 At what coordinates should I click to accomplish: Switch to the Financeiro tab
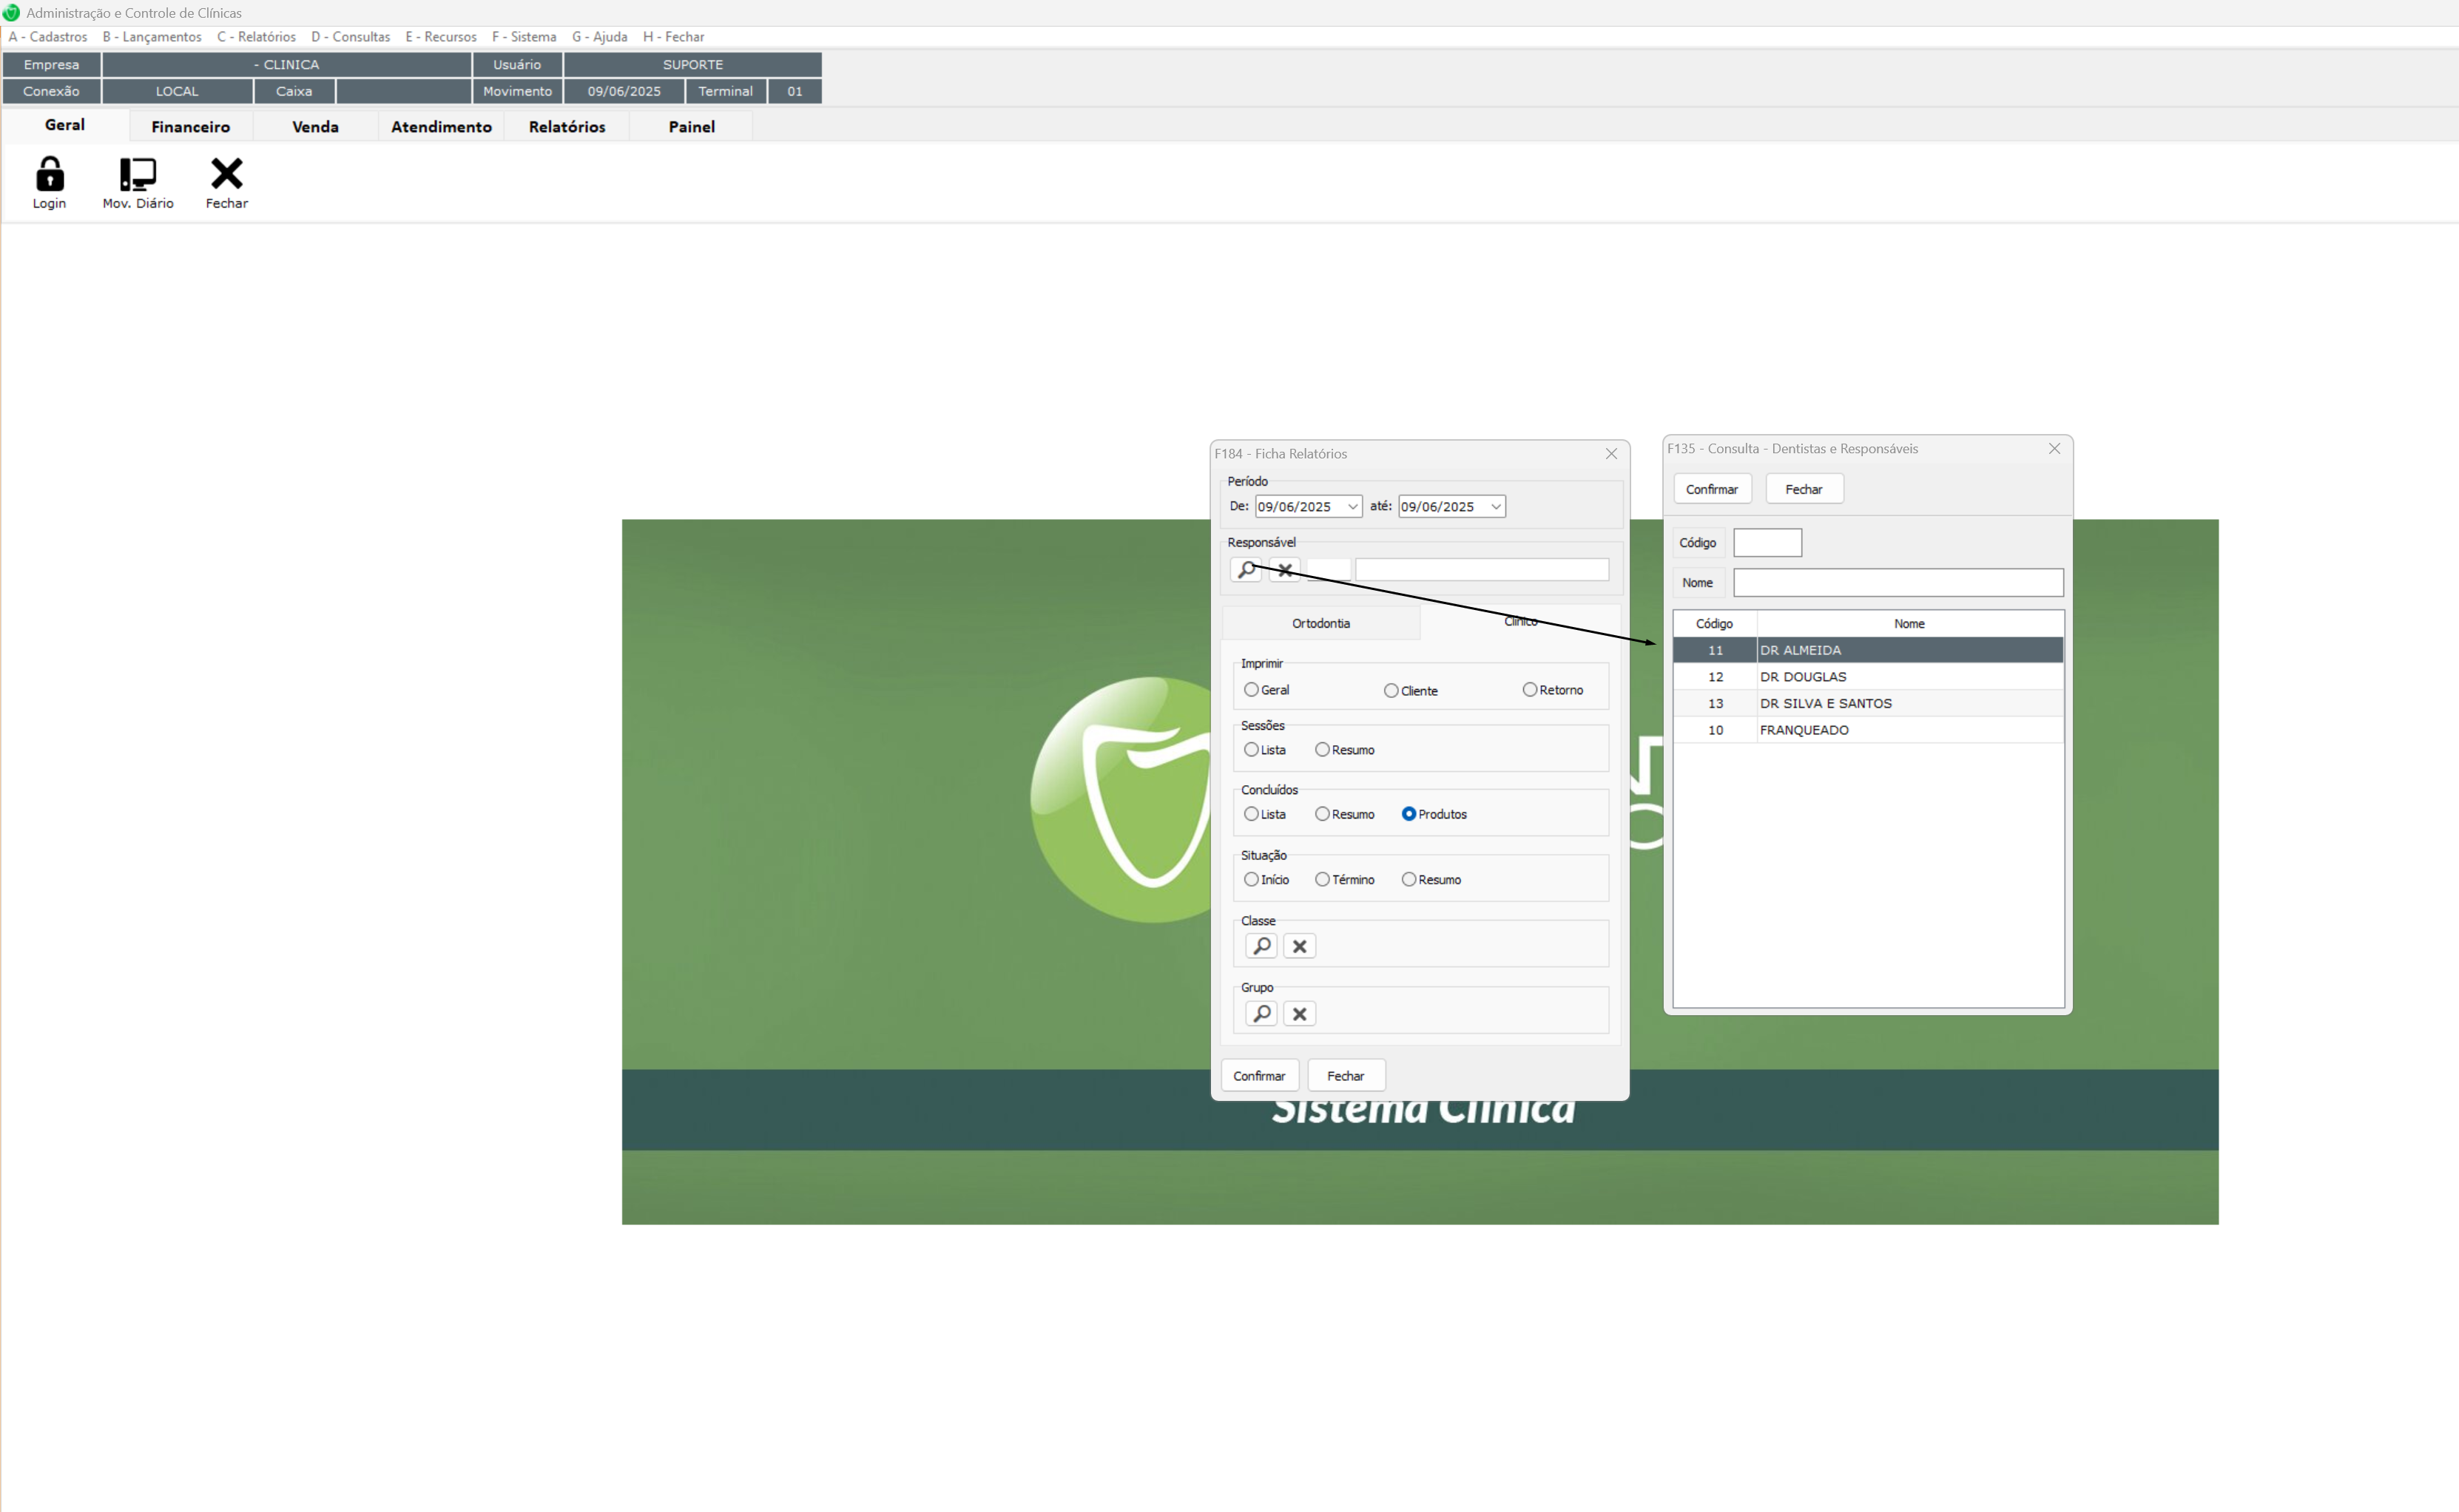point(190,127)
